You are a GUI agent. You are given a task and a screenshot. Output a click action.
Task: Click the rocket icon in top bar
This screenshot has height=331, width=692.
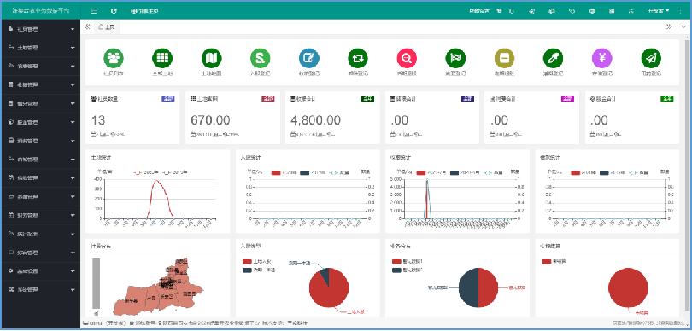tap(531, 10)
